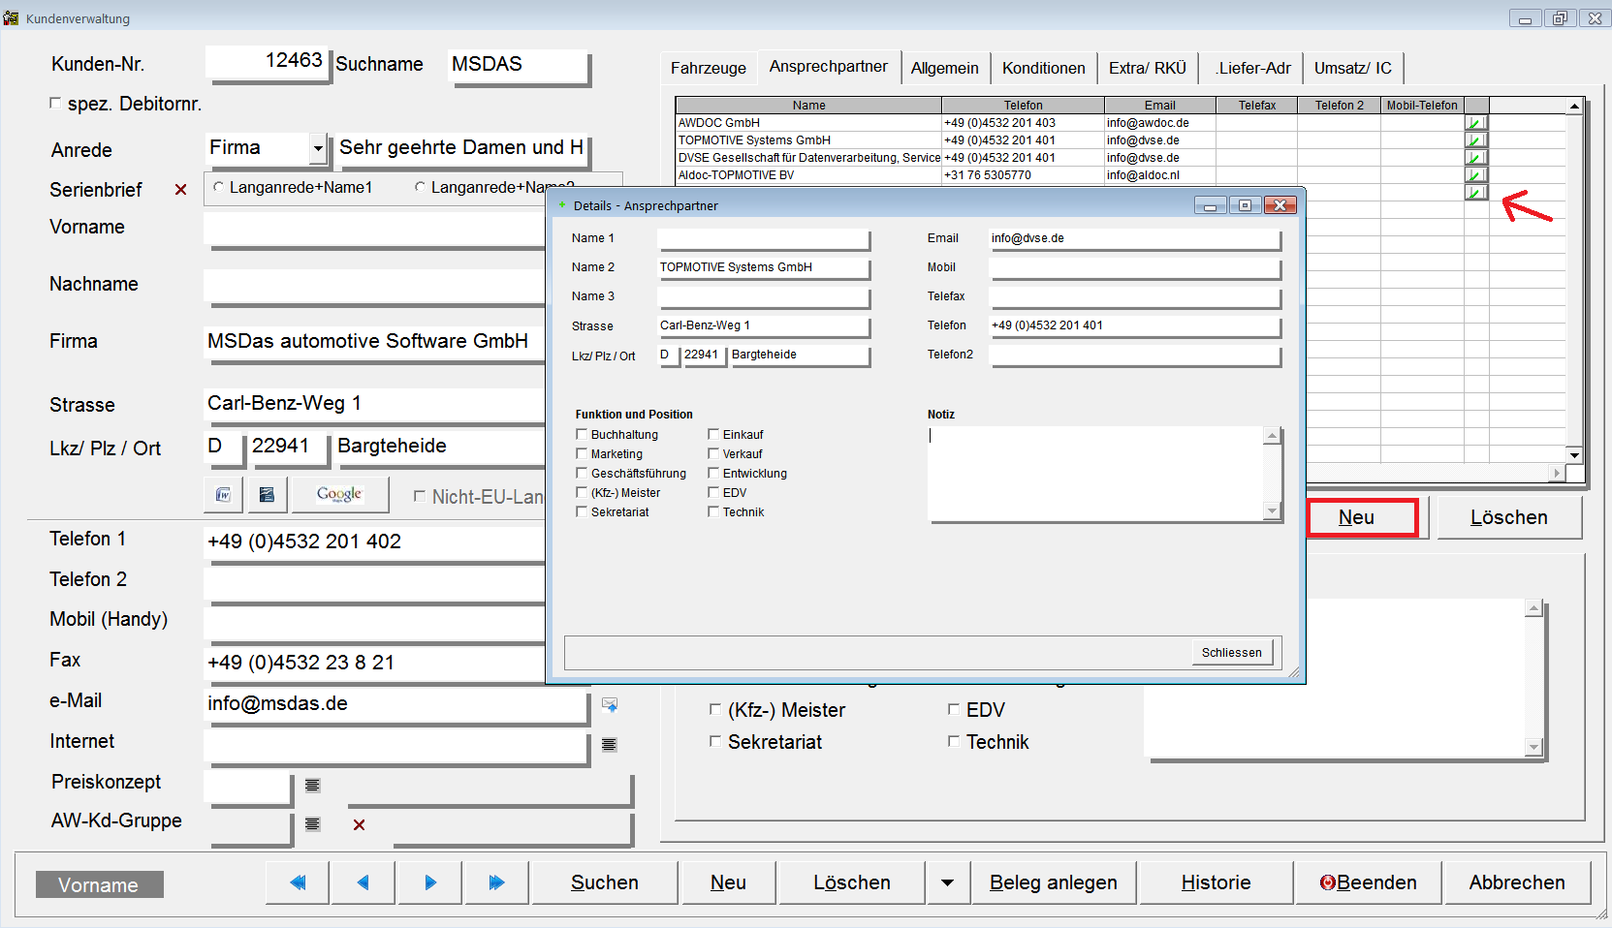Check Einkauf in the details dialog
This screenshot has width=1612, height=928.
click(x=713, y=434)
